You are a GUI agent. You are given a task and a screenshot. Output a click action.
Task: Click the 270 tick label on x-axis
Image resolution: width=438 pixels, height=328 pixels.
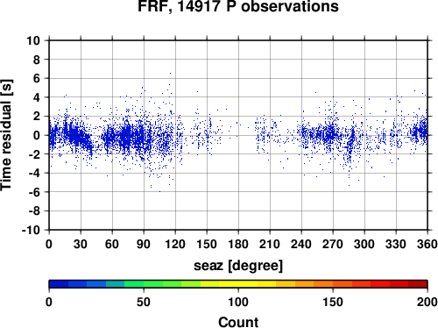(333, 244)
